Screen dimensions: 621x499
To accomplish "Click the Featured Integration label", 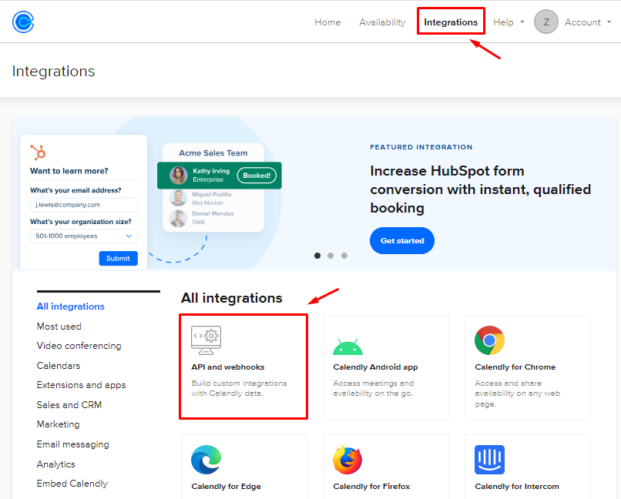I will click(x=421, y=147).
